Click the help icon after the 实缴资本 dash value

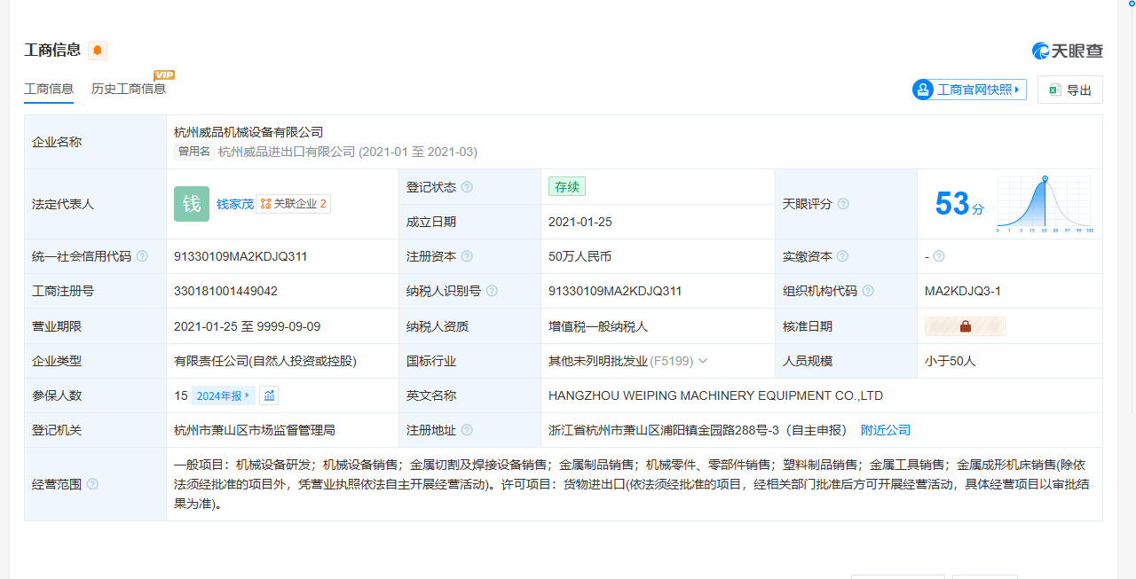[939, 256]
